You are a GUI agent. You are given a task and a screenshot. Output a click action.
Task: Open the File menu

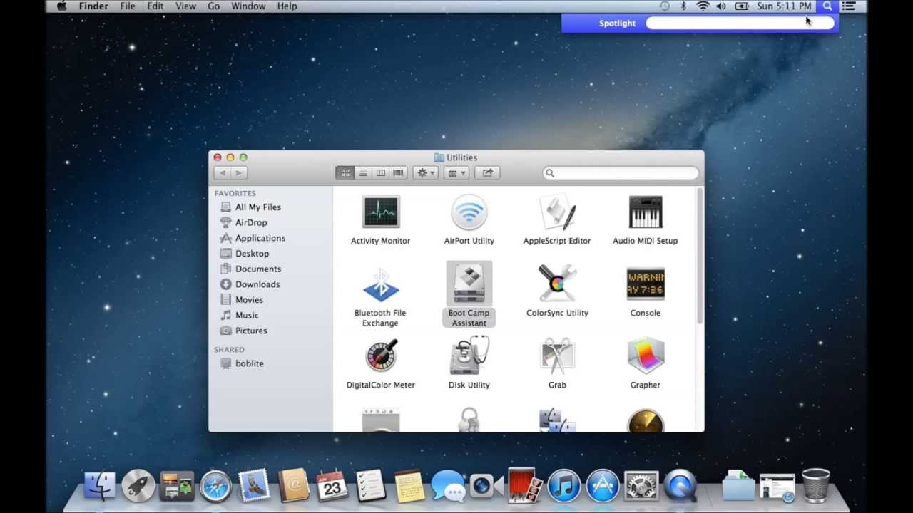[128, 6]
